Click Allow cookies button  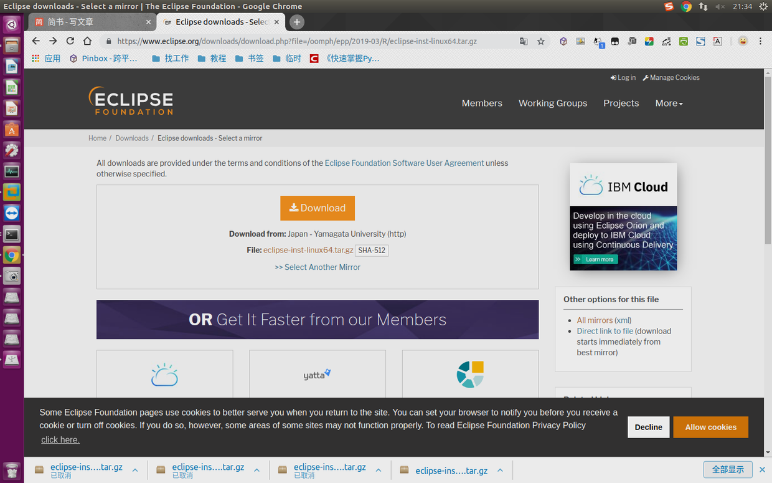(x=710, y=427)
